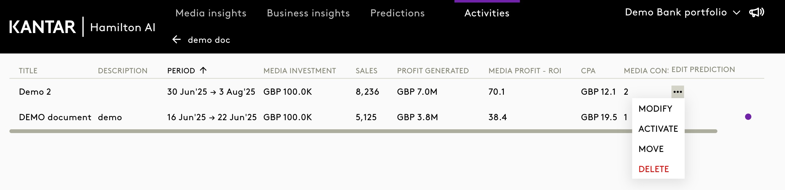The height and width of the screenshot is (190, 785).
Task: Select the Activities tab
Action: 487,13
